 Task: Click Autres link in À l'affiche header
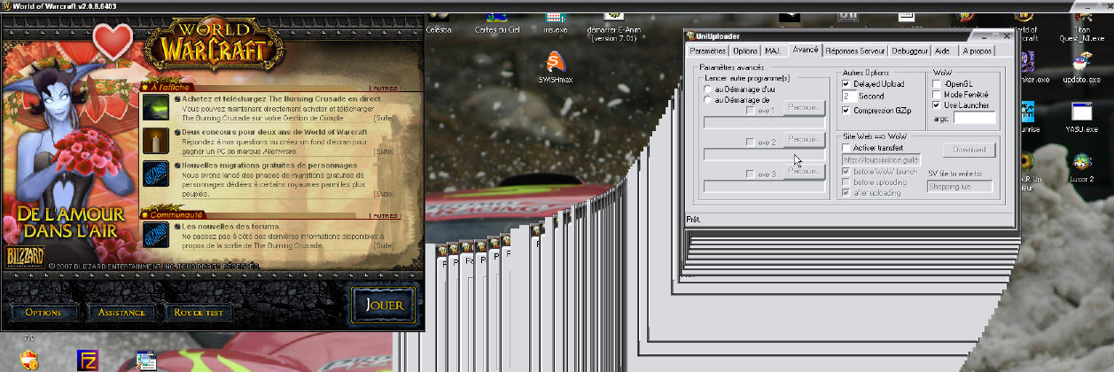[385, 89]
